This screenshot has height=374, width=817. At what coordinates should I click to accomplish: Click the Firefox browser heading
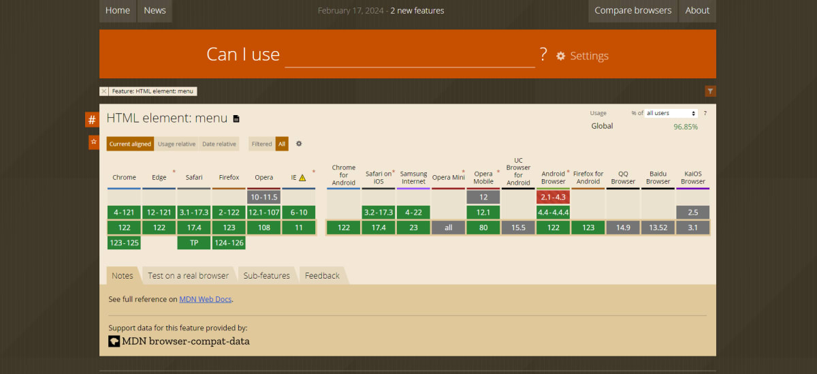(x=229, y=177)
